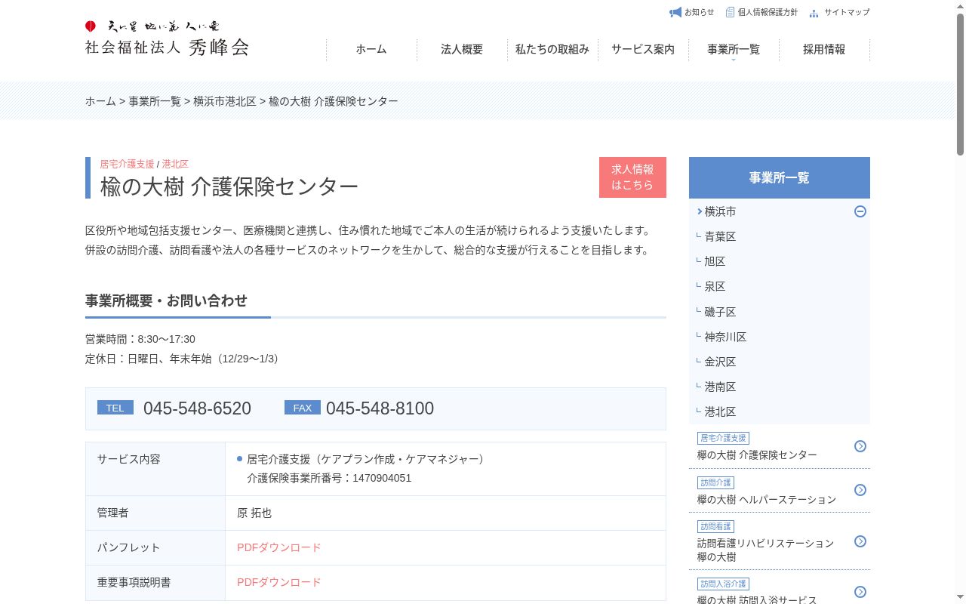Open 訪問看護リハビリステーション 欅の大樹 link

pos(765,550)
